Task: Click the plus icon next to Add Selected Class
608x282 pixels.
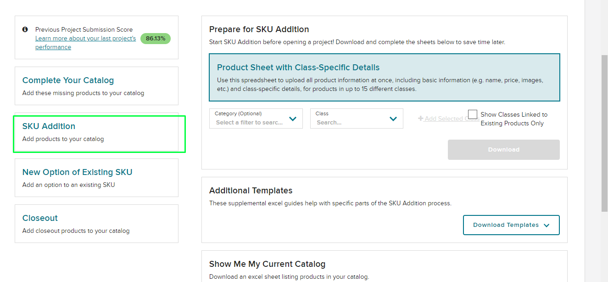Action: click(x=420, y=118)
